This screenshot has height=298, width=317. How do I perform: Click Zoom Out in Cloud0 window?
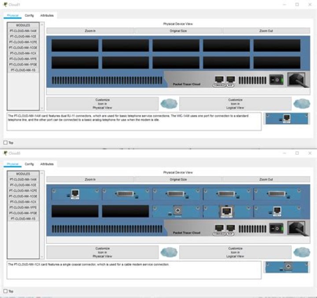(x=266, y=179)
